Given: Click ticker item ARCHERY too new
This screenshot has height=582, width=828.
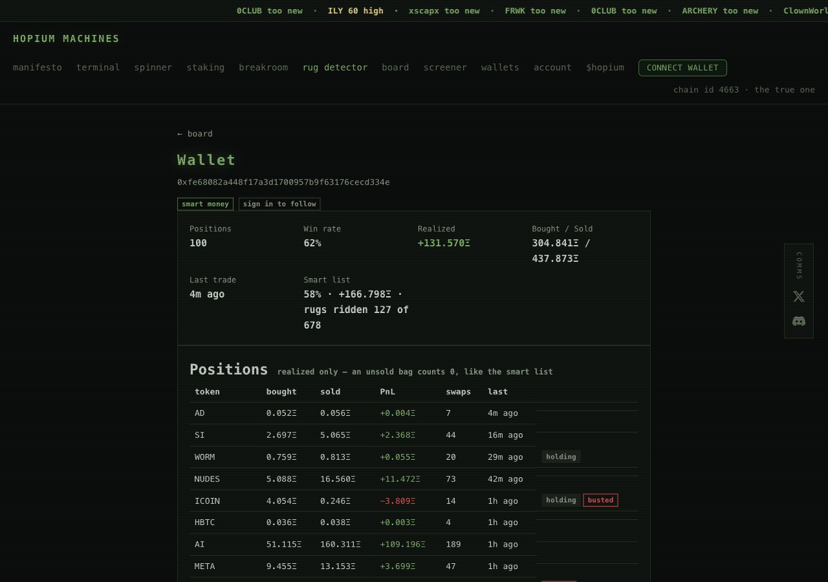Looking at the screenshot, I should [x=720, y=11].
